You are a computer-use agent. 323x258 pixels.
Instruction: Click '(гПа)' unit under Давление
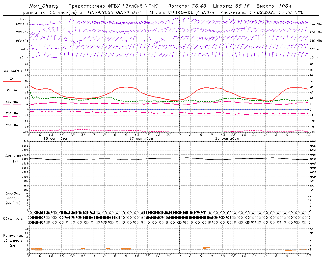pyautogui.click(x=13, y=161)
